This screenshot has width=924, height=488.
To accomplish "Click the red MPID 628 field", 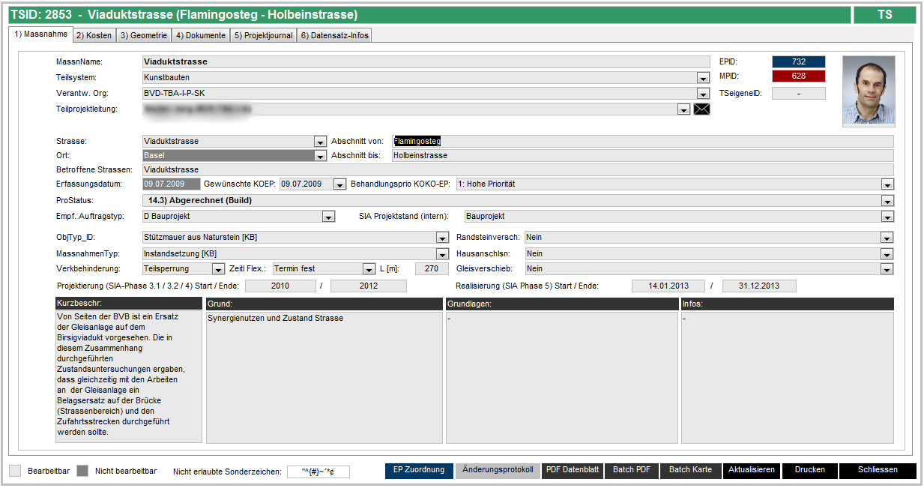I will (798, 76).
